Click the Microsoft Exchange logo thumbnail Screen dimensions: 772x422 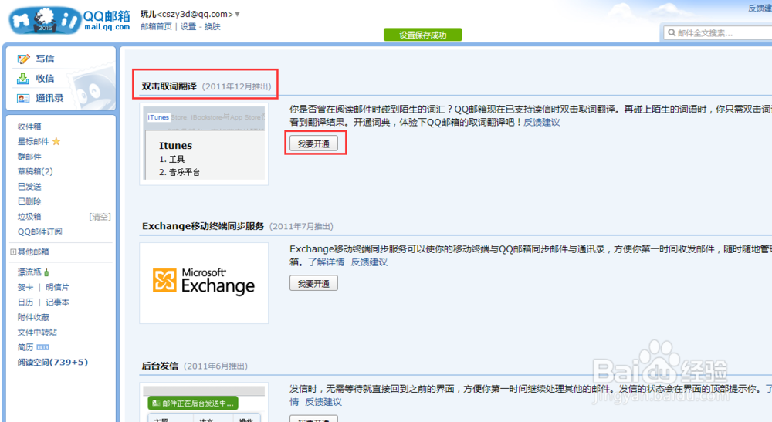[x=204, y=283]
